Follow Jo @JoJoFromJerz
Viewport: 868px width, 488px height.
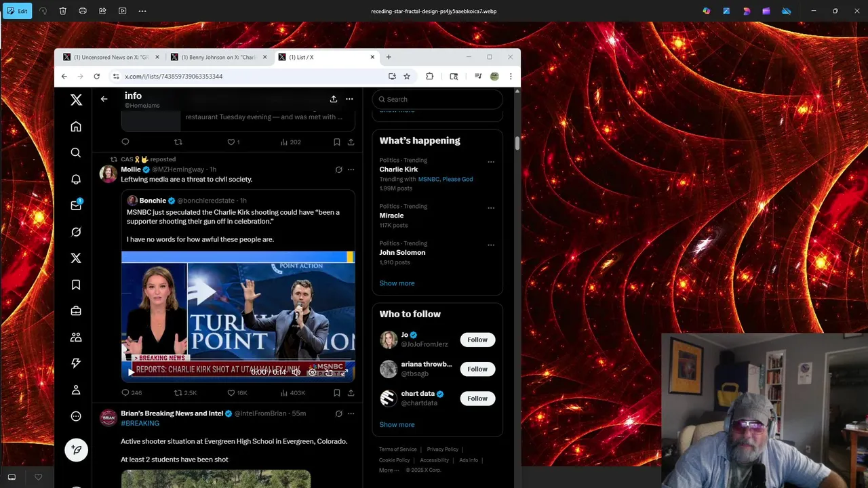(477, 340)
